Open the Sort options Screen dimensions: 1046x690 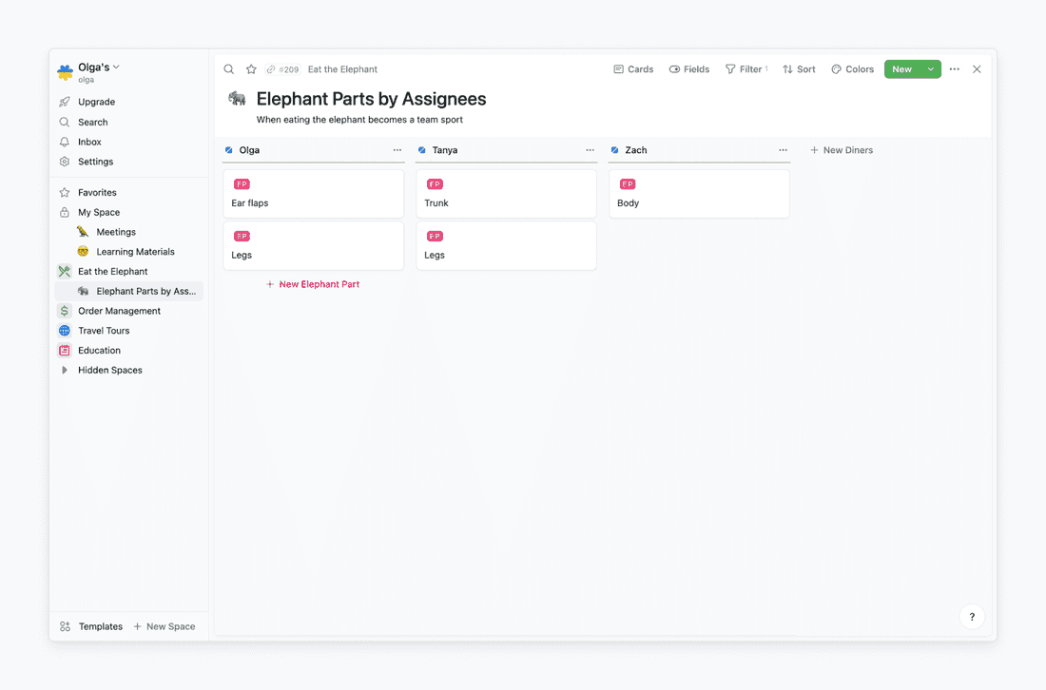799,68
